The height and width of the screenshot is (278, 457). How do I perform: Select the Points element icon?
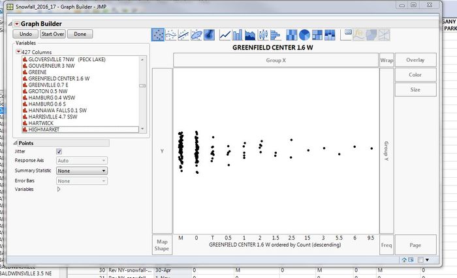(x=158, y=35)
